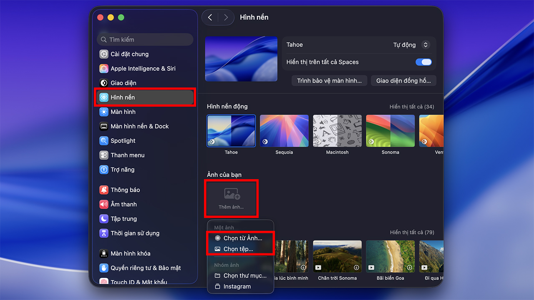
Task: Open Tập trung moon icon
Action: [104, 219]
